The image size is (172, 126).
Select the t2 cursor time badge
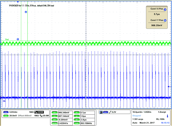77,116
